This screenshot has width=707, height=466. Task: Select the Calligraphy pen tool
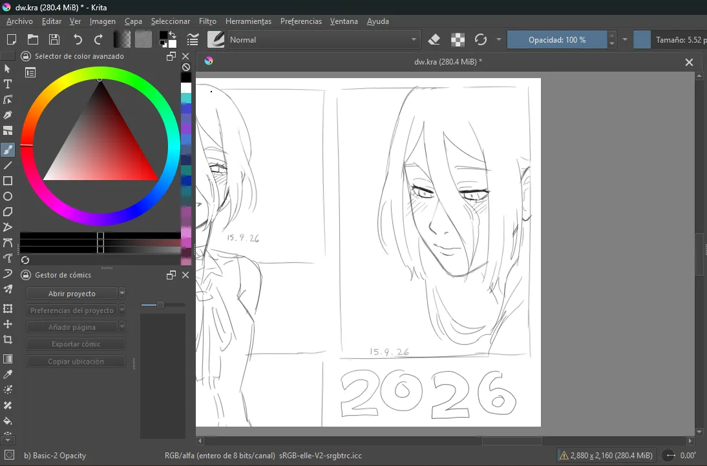[8, 116]
